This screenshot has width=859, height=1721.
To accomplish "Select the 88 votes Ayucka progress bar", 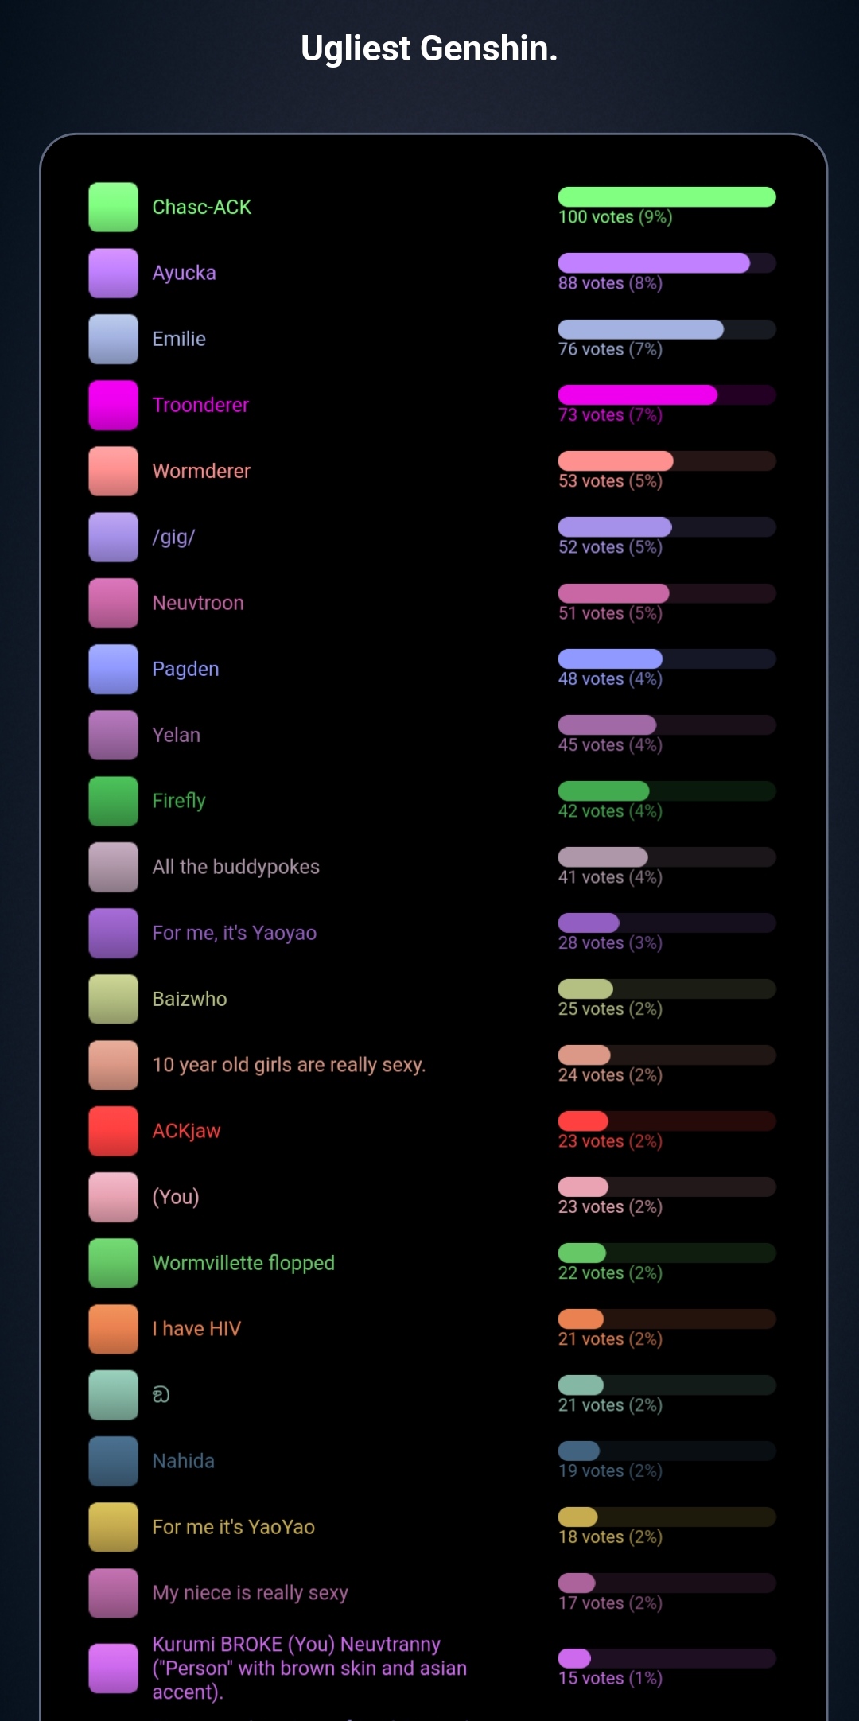I will [667, 262].
